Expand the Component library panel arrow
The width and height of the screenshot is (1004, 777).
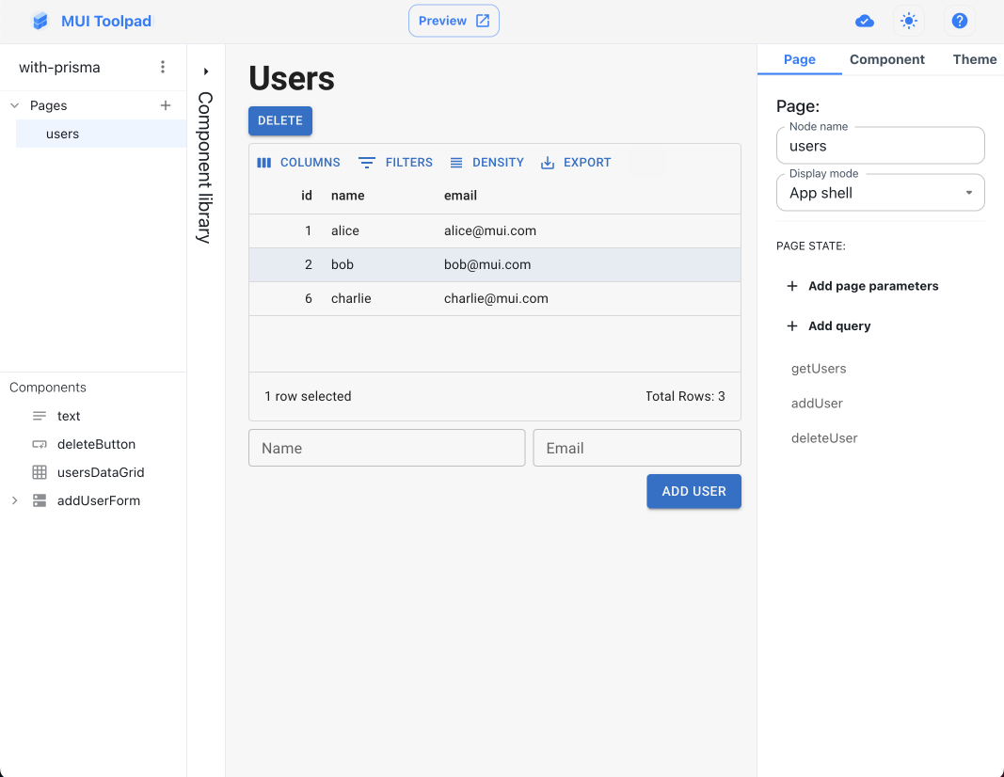(206, 71)
